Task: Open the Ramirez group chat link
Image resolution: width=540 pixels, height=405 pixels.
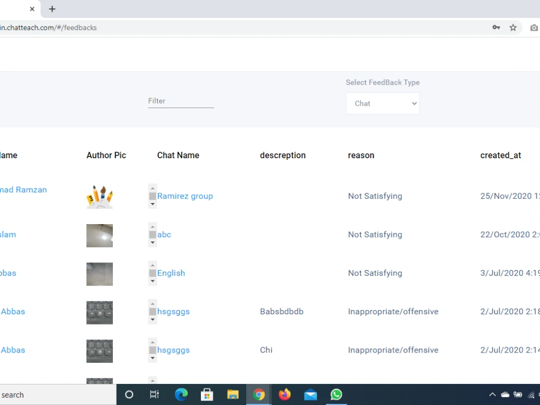Action: coord(185,195)
